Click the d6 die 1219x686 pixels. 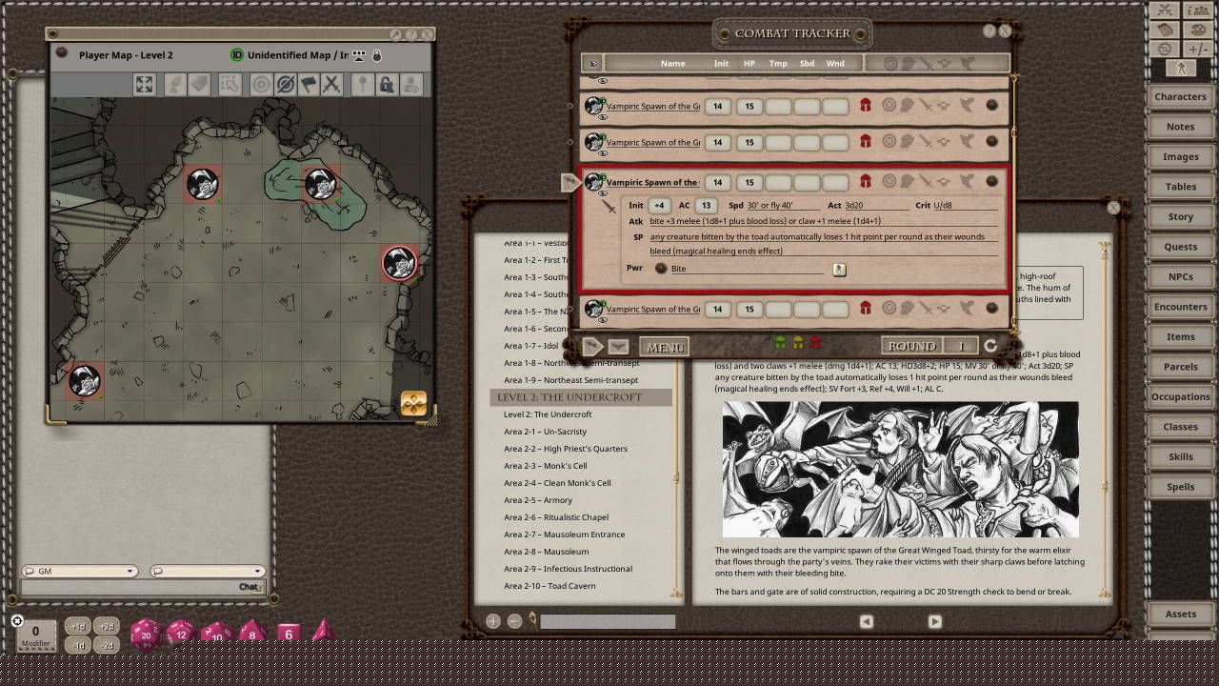tap(289, 634)
